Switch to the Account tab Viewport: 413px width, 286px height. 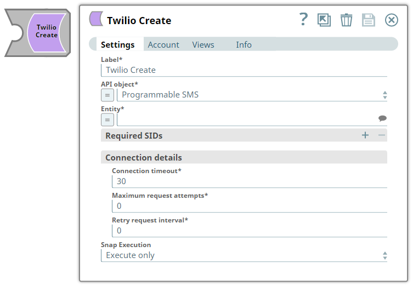click(163, 44)
